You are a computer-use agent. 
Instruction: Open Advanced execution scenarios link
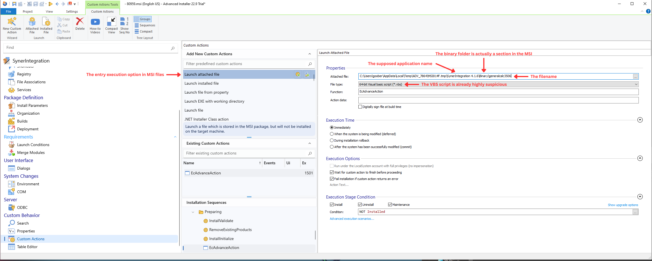coord(352,219)
